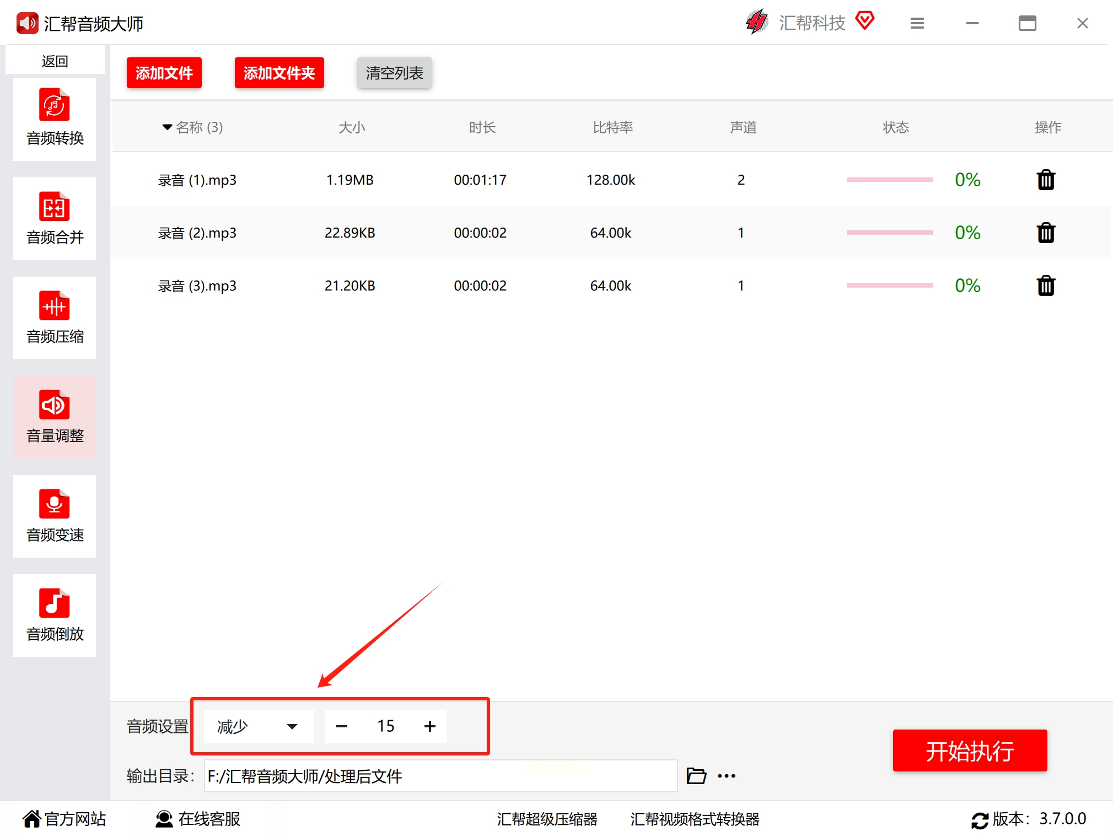This screenshot has width=1113, height=837.
Task: Open the 音频倒放 reverse playback tool
Action: tap(55, 615)
